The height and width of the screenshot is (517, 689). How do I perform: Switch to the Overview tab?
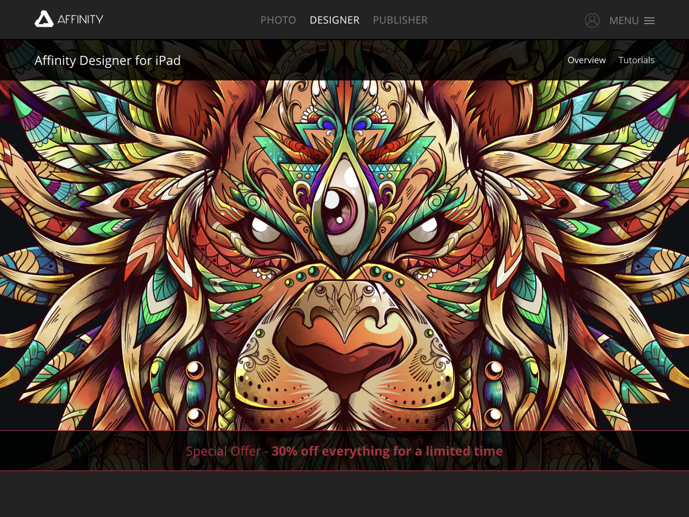[586, 60]
